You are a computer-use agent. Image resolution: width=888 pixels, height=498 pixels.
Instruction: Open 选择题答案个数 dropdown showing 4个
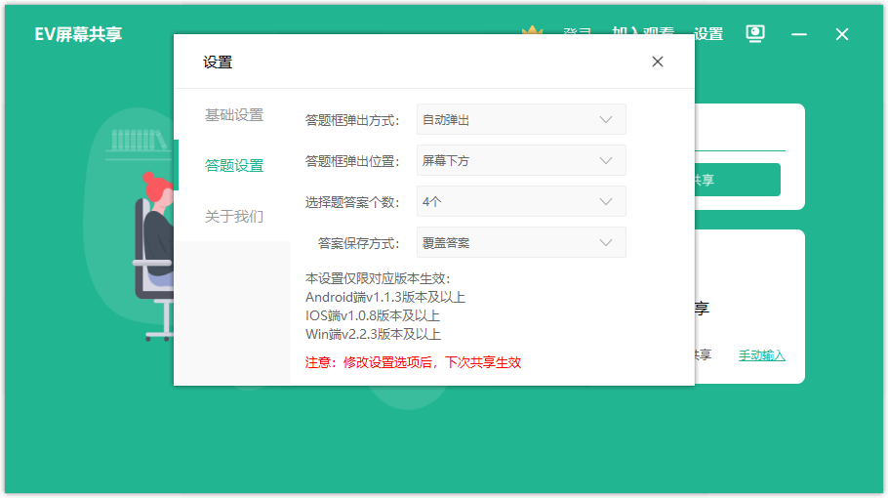tap(521, 202)
